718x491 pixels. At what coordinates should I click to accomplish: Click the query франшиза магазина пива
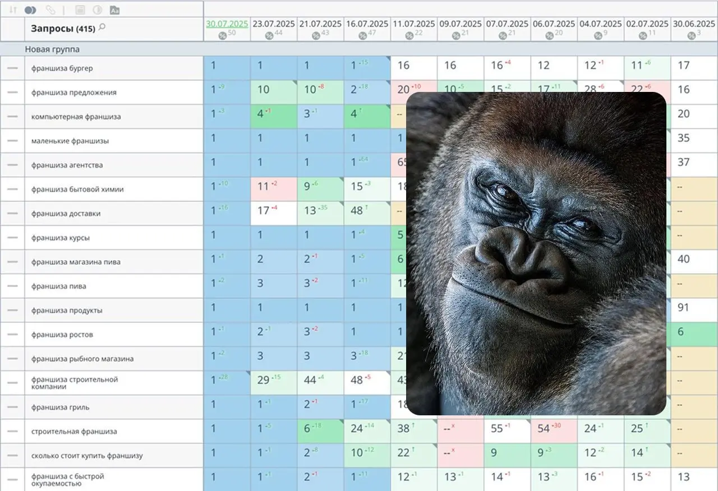tap(76, 262)
